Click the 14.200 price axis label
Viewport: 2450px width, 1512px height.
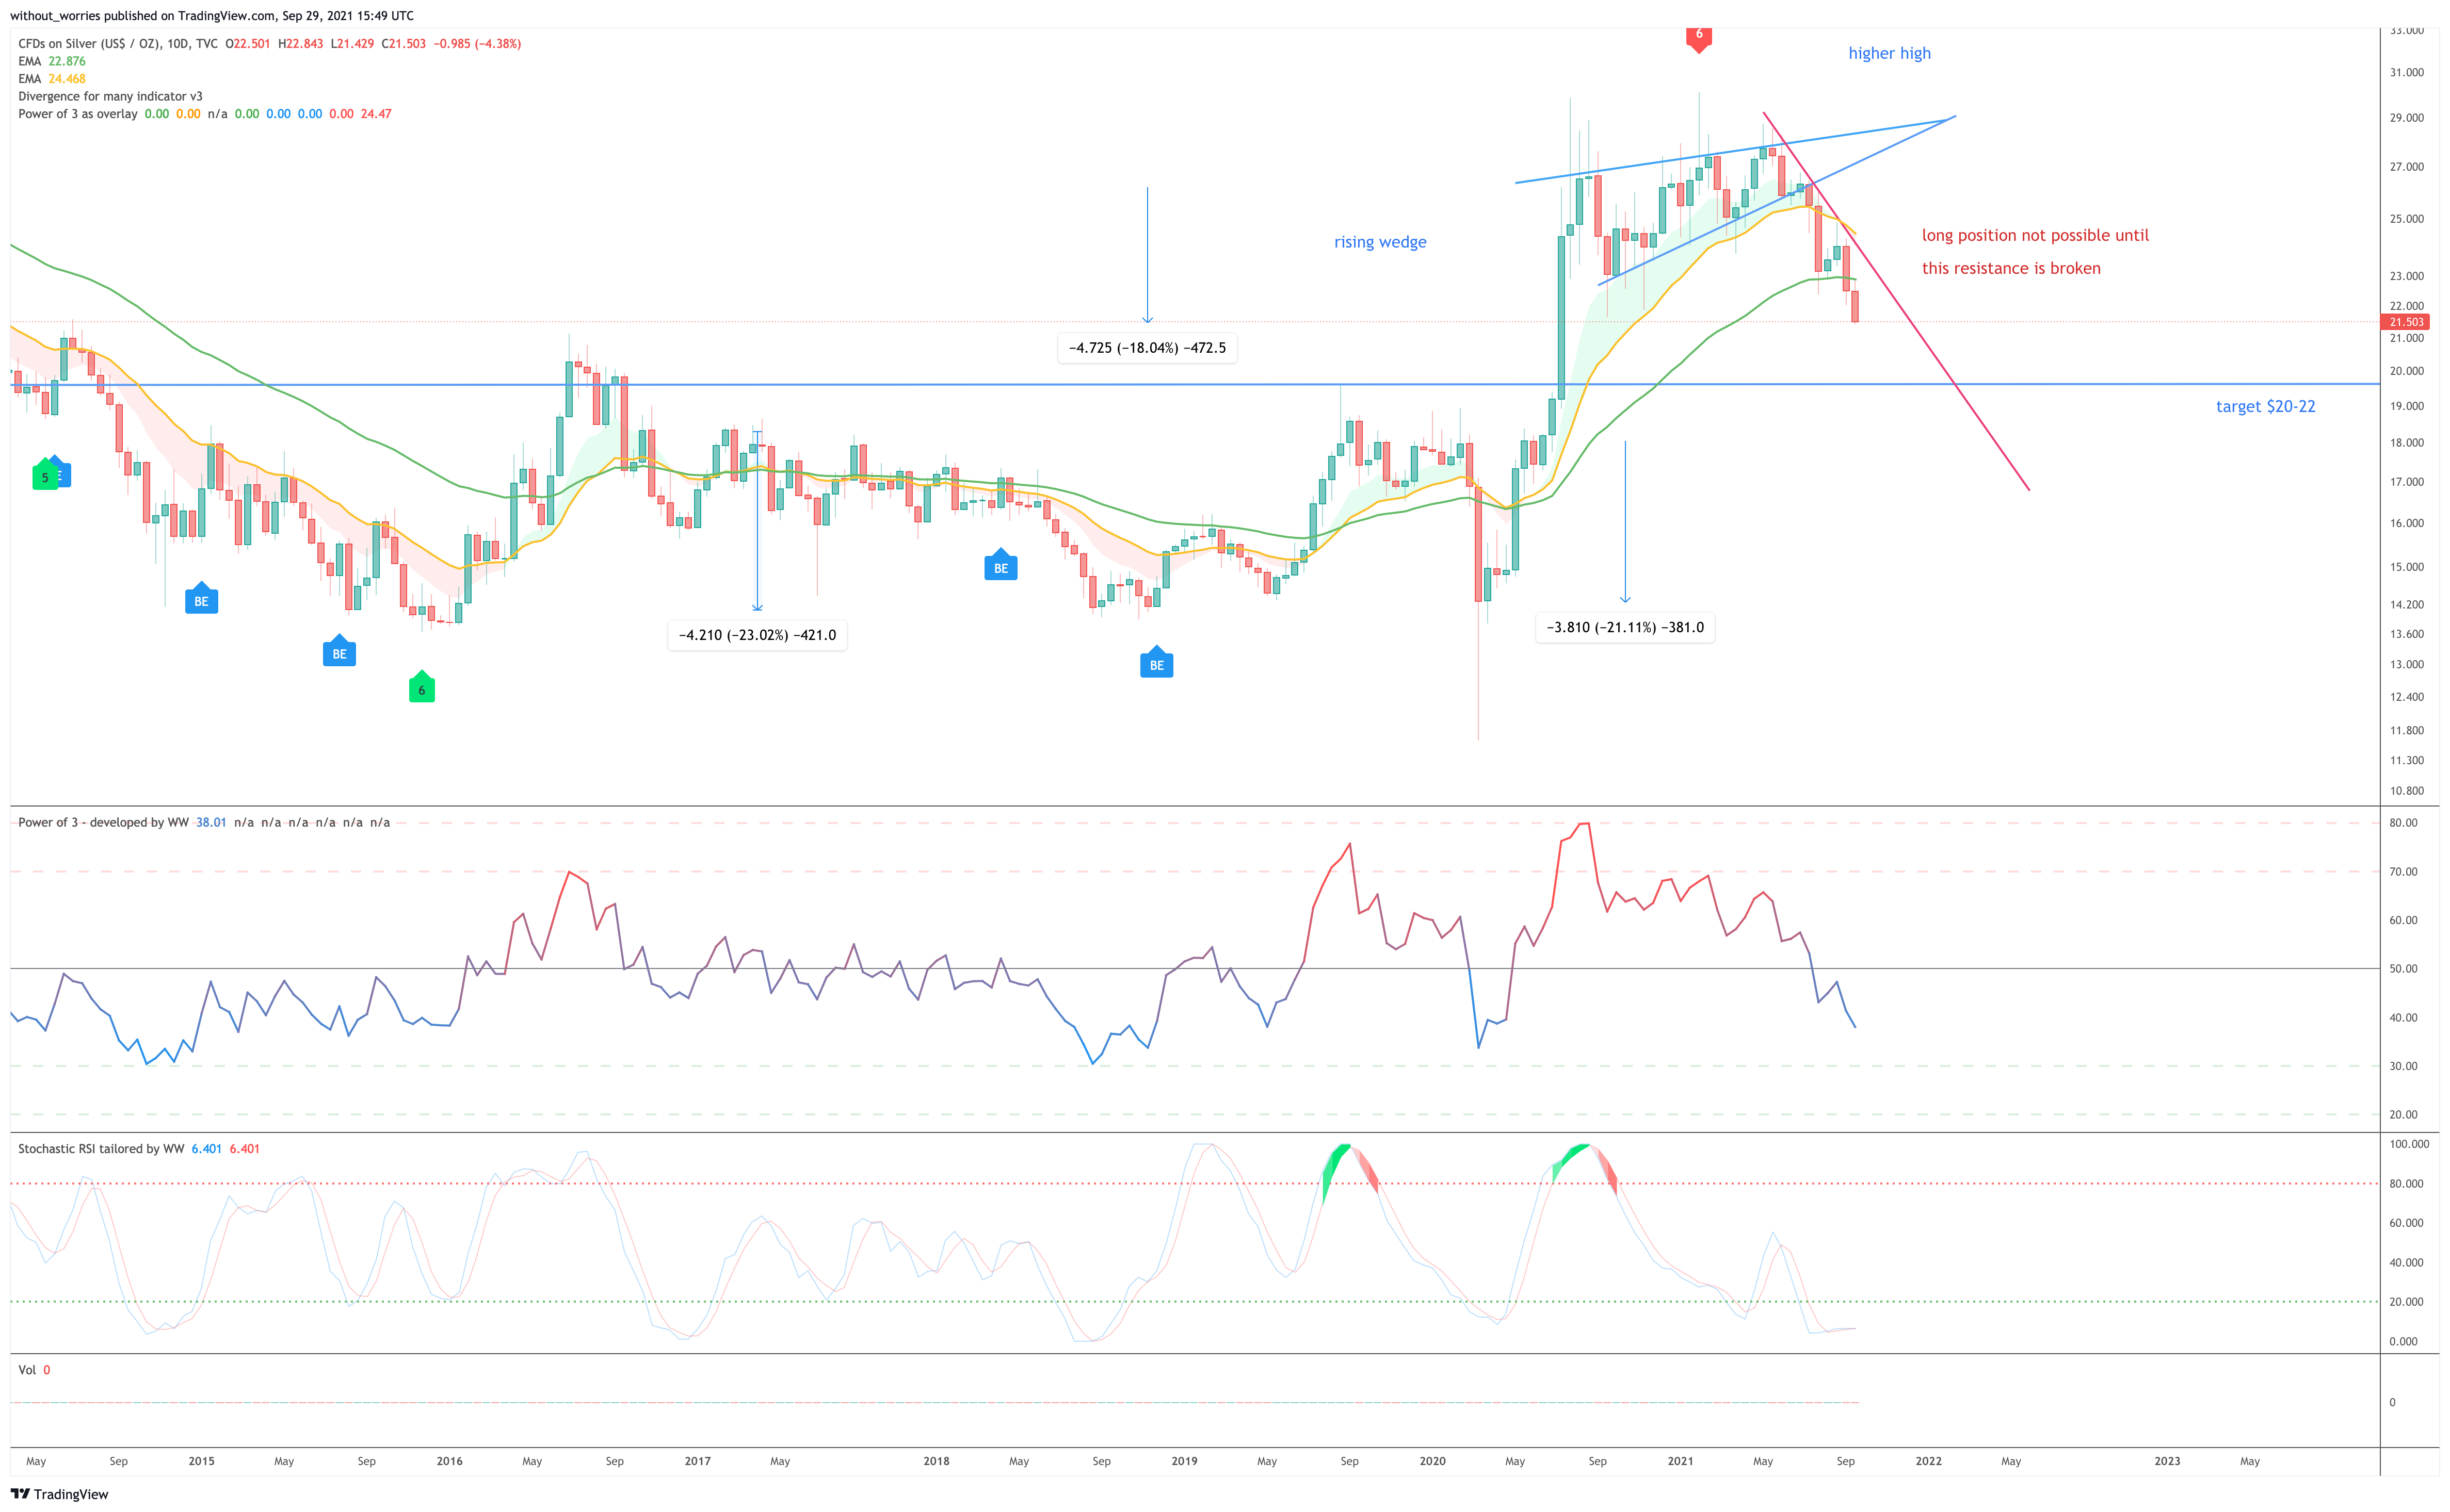[x=2406, y=605]
